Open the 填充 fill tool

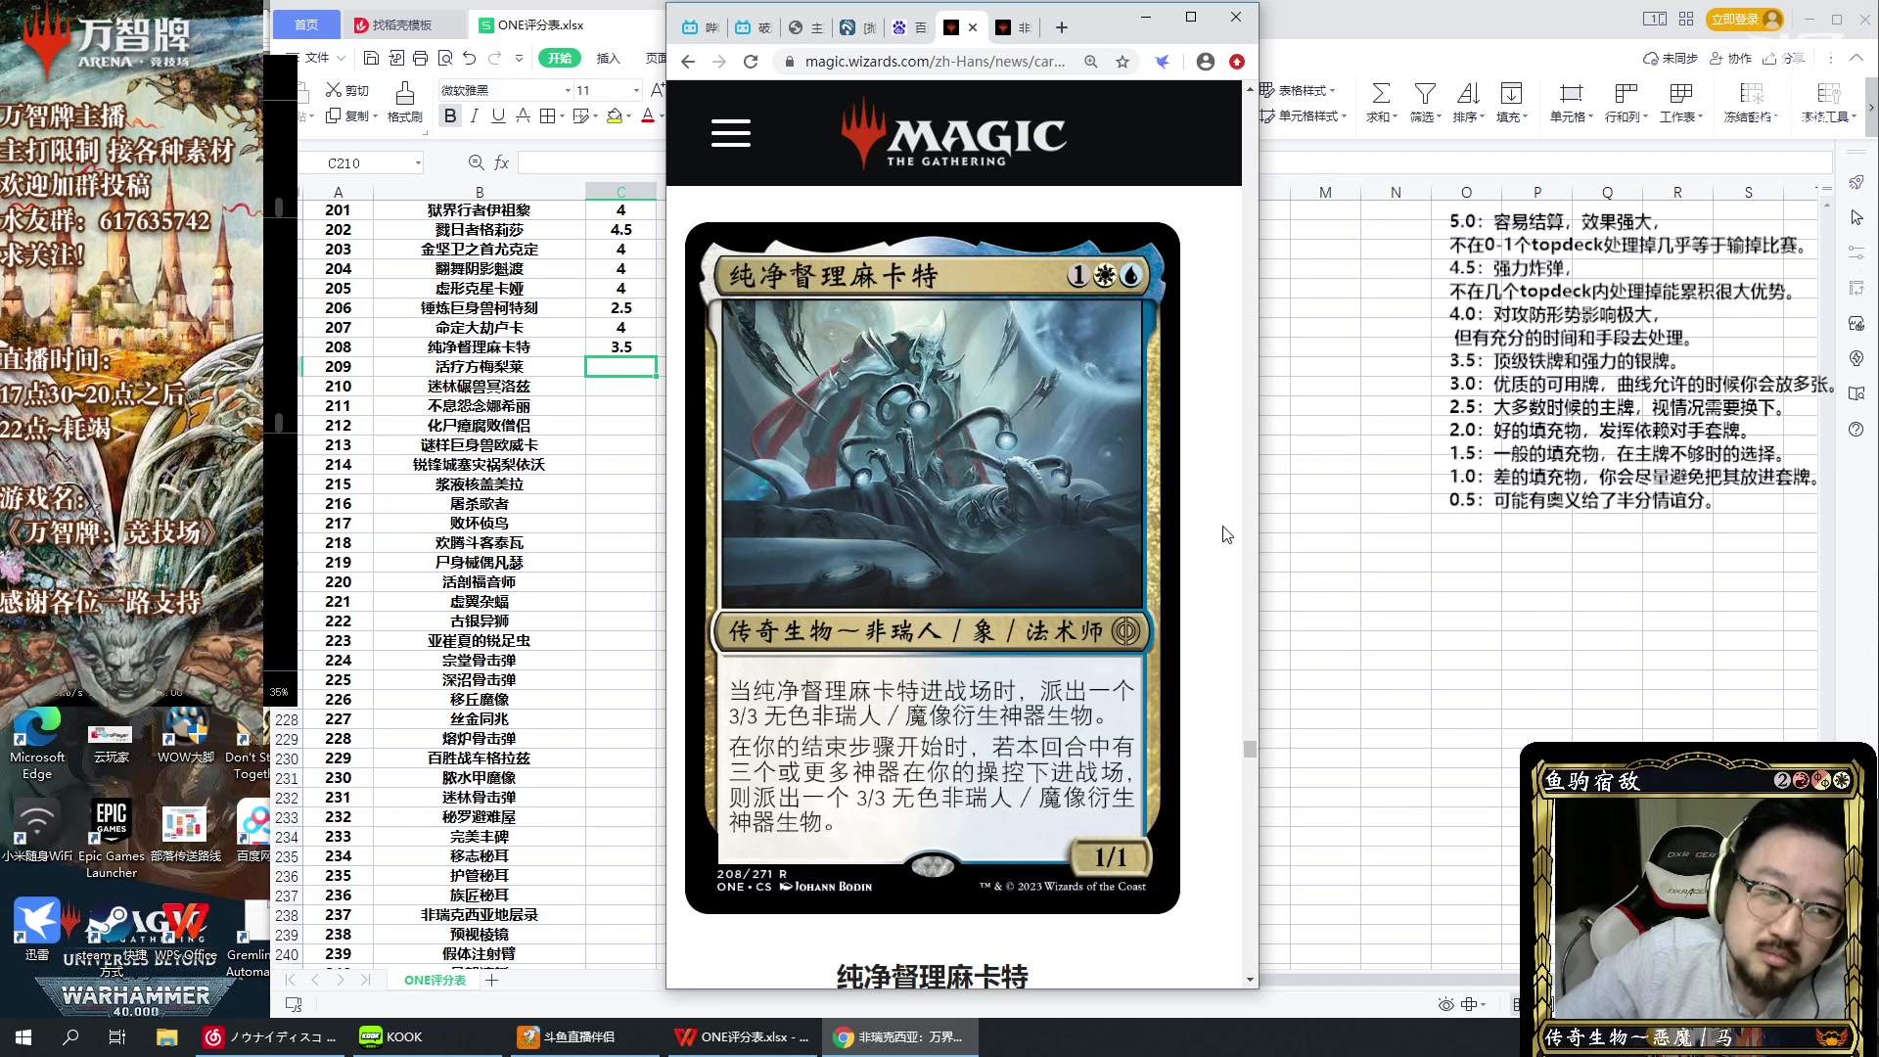click(1511, 103)
